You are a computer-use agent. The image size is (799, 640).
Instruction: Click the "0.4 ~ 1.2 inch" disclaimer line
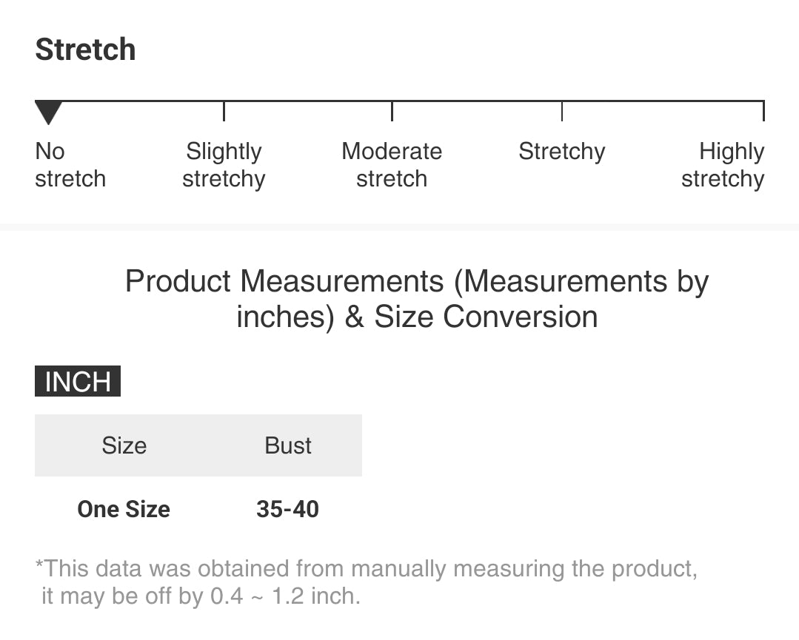pos(201,596)
